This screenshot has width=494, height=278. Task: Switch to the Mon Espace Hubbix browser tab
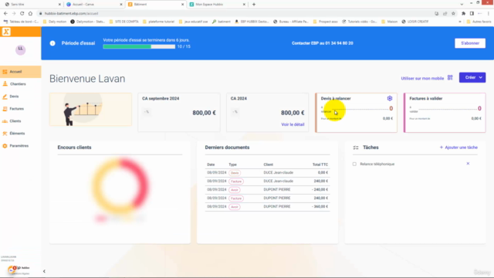pyautogui.click(x=218, y=5)
